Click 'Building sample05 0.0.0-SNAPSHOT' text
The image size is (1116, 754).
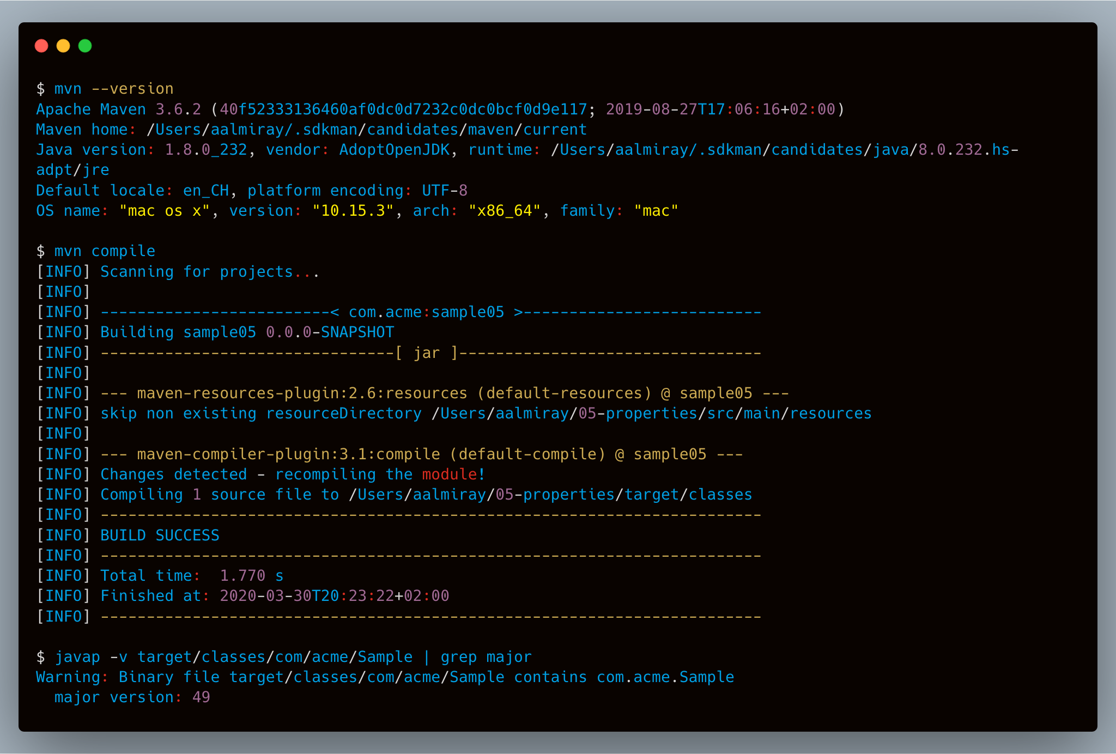coord(247,332)
